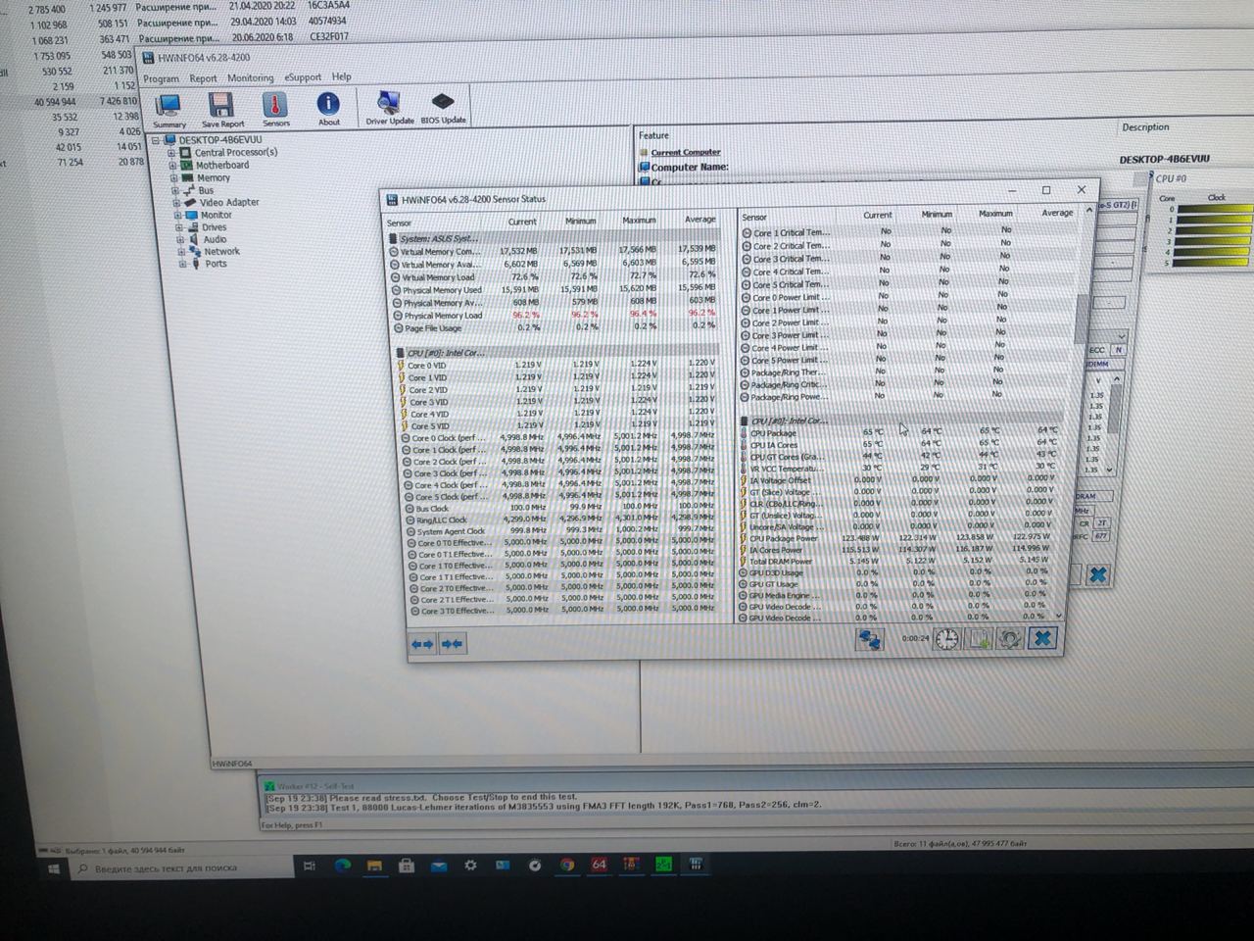
Task: Expand the Network tree node
Action: click(181, 252)
